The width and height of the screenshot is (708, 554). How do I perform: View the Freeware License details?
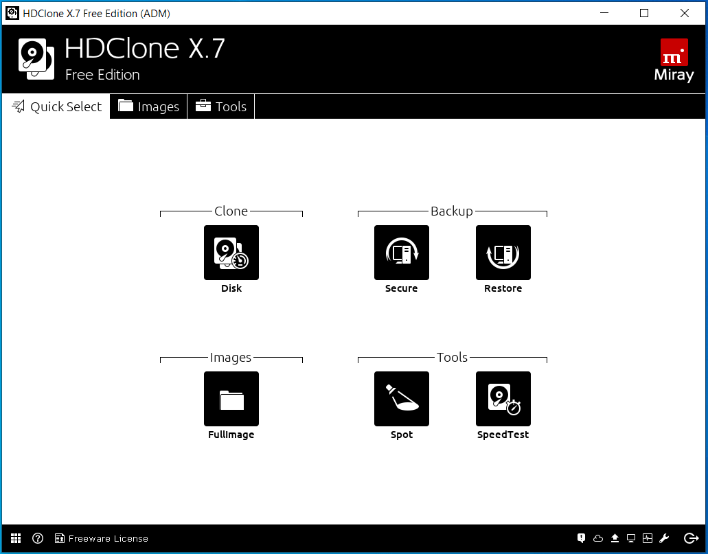tap(102, 538)
